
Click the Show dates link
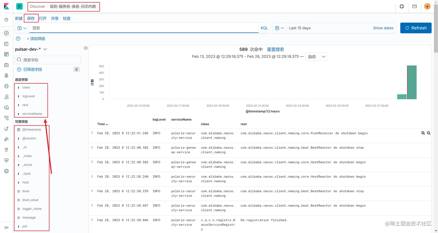(x=383, y=28)
